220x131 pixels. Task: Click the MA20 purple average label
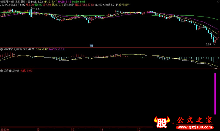point(64,2)
